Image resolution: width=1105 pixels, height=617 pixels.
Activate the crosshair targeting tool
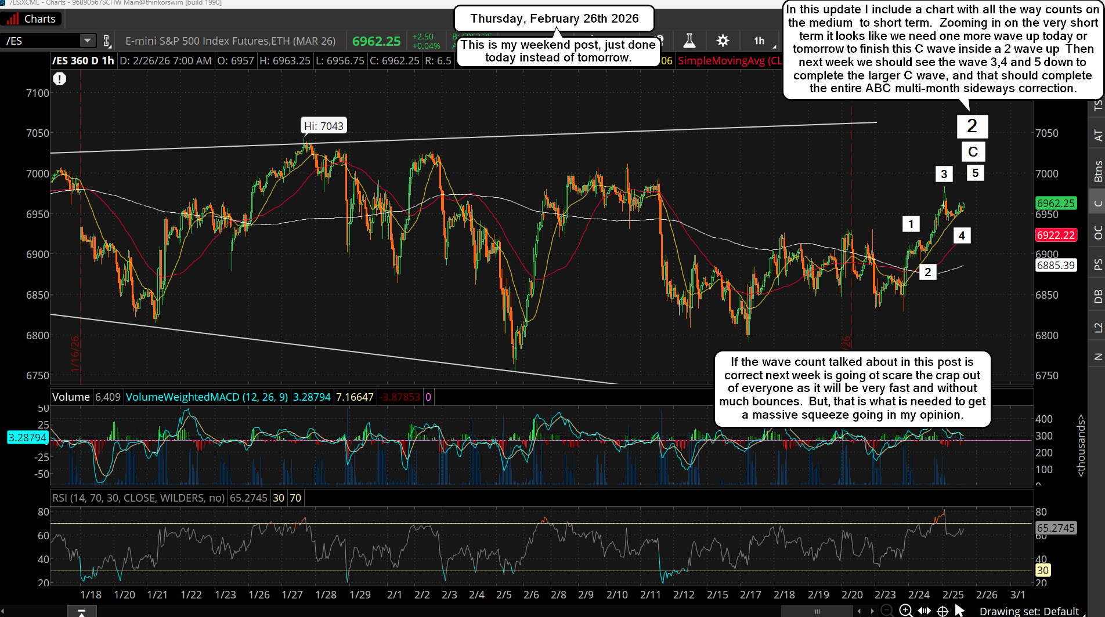[943, 610]
